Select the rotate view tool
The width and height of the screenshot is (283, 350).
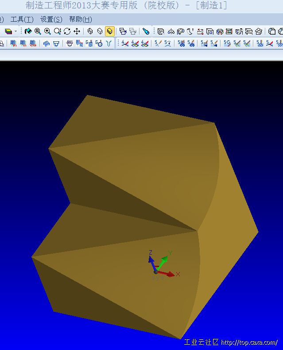click(67, 31)
